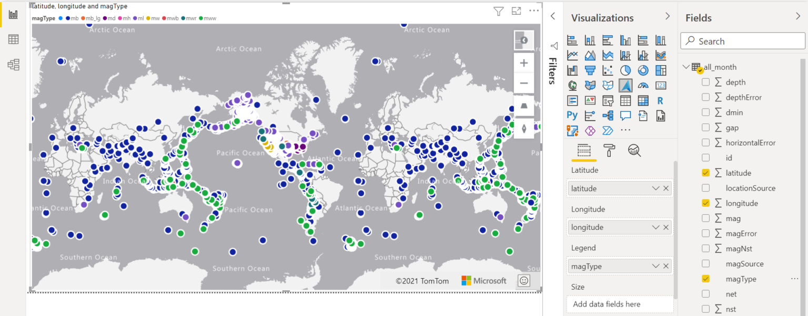Select the slicer visualization icon

point(607,100)
